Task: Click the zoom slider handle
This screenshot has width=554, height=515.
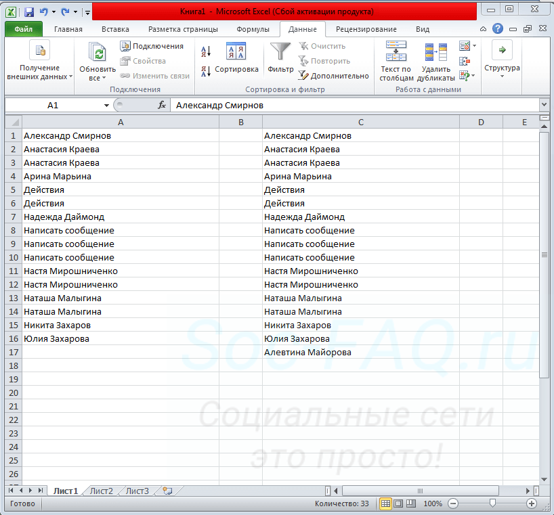Action: 492,503
